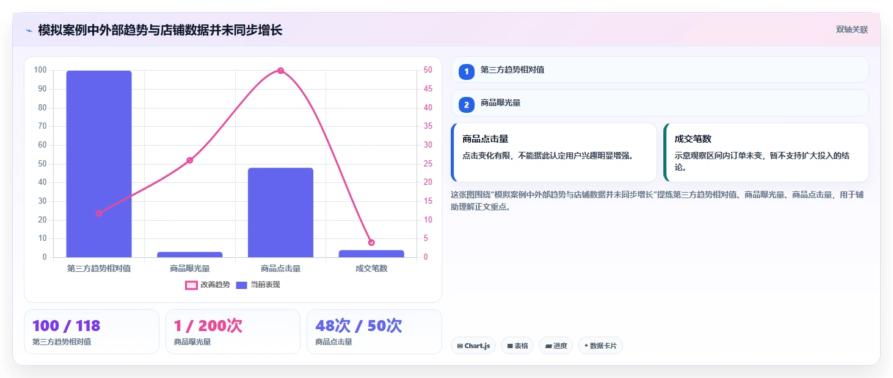
Task: Click the text 示意观察区间内订单未变 in 成交笔数 card
Action: [x=718, y=155]
